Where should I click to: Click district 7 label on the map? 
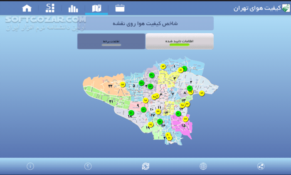pos(173,94)
